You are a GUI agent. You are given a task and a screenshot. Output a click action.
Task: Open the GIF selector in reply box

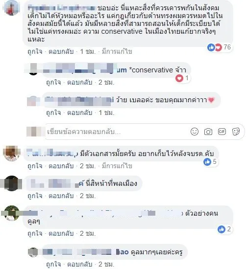pyautogui.click(x=222, y=132)
